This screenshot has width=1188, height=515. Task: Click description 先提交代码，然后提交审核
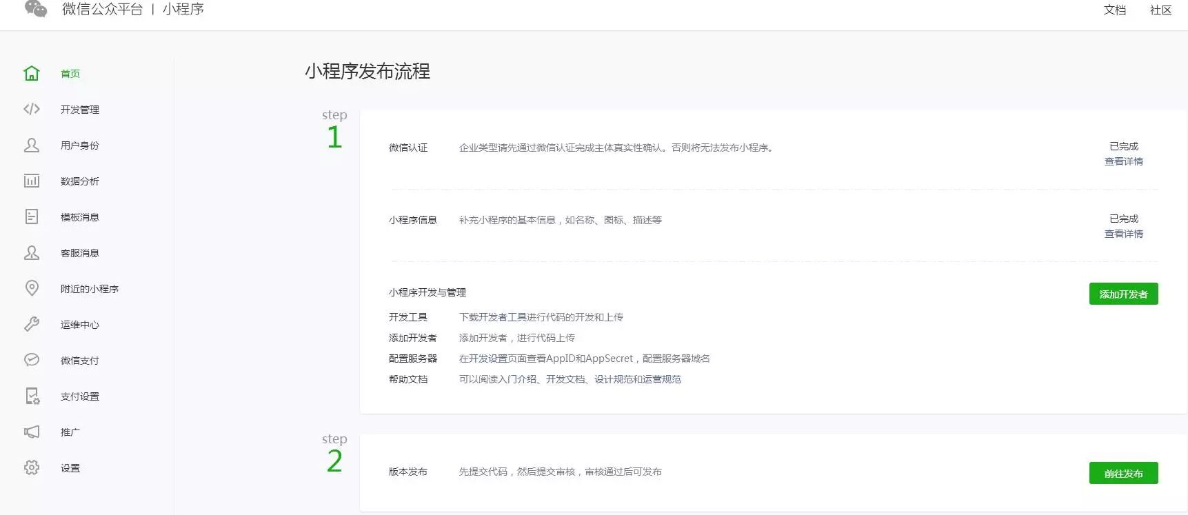(561, 472)
